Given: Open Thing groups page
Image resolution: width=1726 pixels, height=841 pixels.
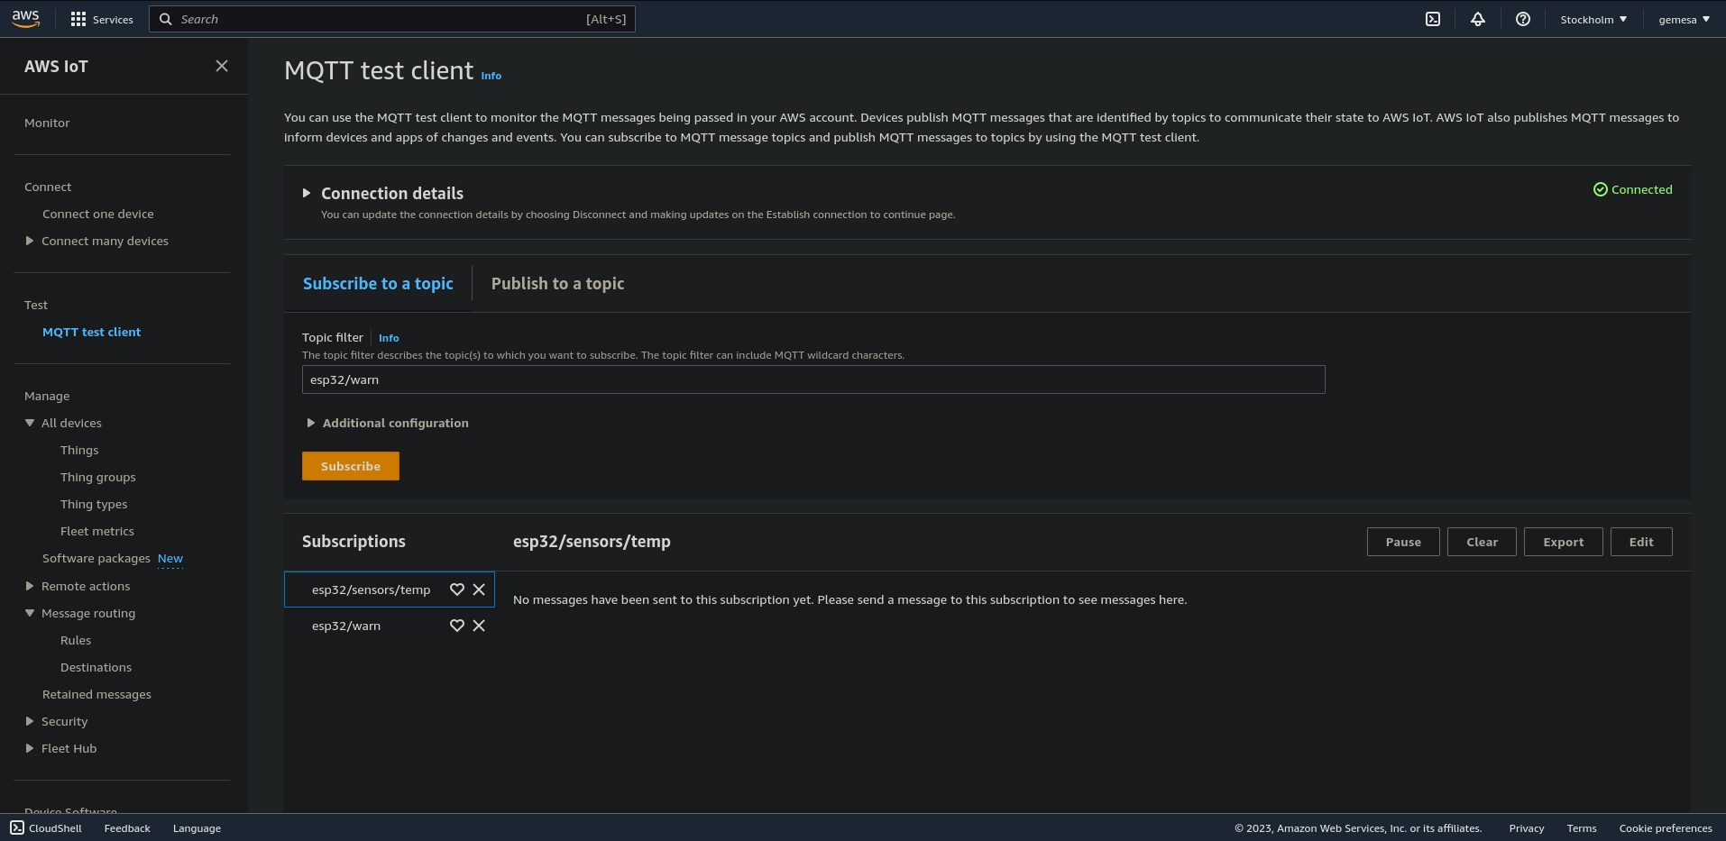Looking at the screenshot, I should point(98,477).
